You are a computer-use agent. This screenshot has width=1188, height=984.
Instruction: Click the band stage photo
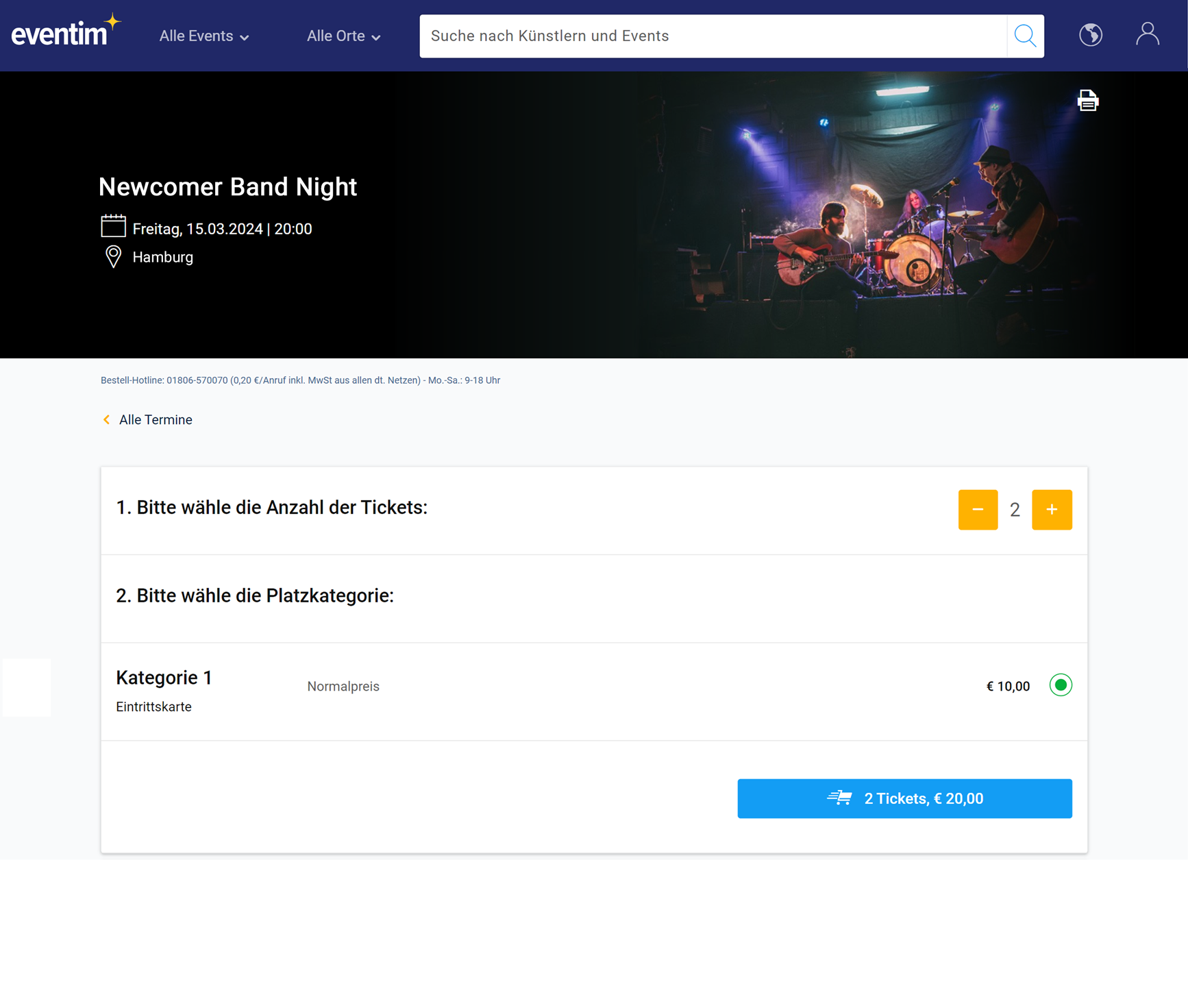point(891,219)
